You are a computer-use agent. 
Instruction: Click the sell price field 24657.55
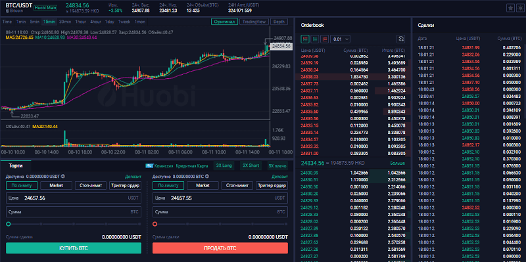point(220,198)
